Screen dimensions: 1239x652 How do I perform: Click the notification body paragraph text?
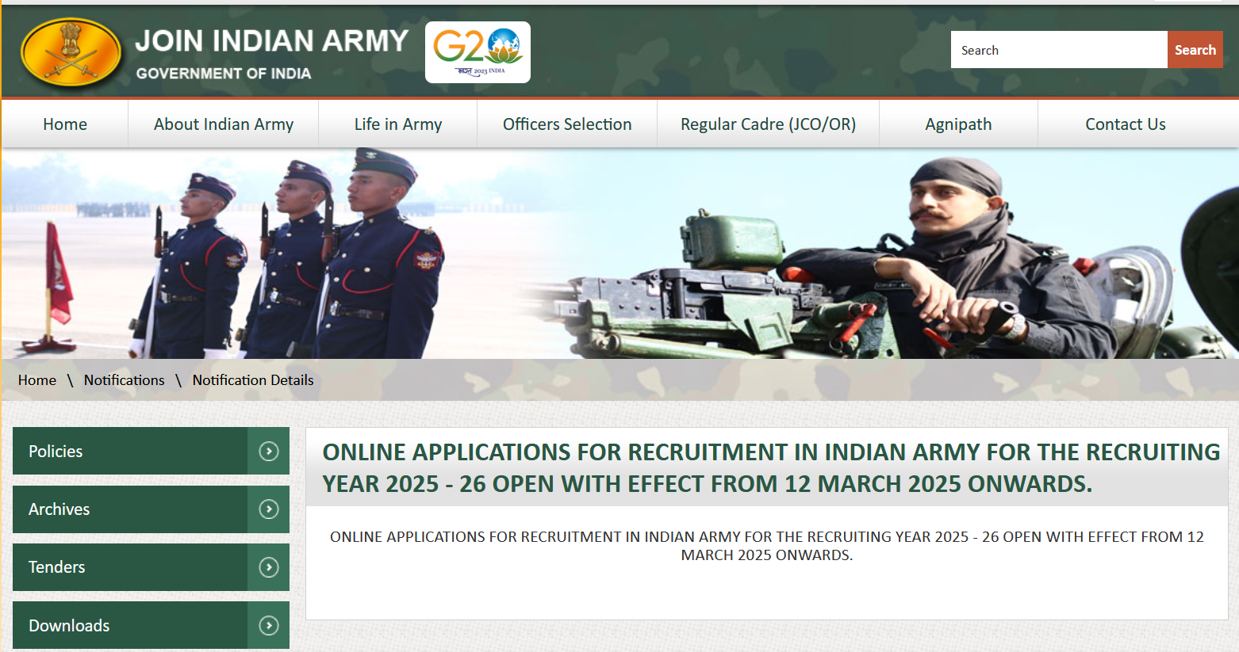point(767,546)
